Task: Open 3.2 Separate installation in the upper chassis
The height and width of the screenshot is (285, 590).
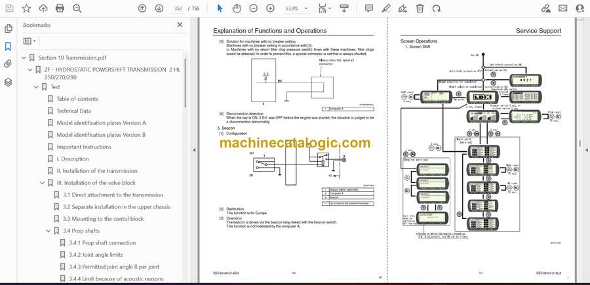Action: click(116, 207)
